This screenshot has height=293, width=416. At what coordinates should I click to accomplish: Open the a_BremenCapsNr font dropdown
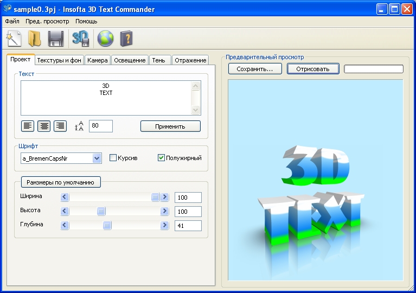click(x=97, y=158)
